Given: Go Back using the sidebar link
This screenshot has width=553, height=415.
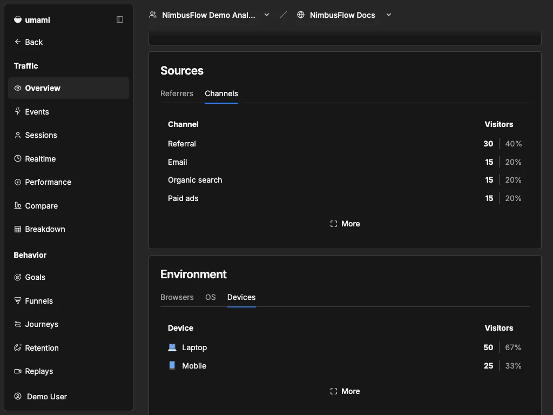Looking at the screenshot, I should pyautogui.click(x=29, y=42).
